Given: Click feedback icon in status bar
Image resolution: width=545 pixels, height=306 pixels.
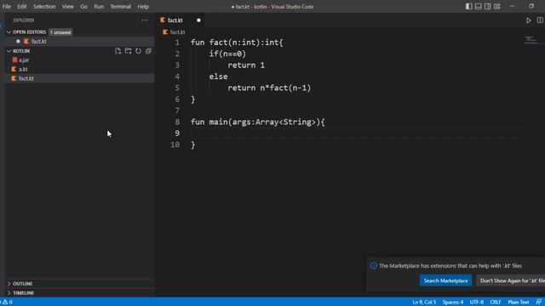Looking at the screenshot, I should (x=538, y=302).
